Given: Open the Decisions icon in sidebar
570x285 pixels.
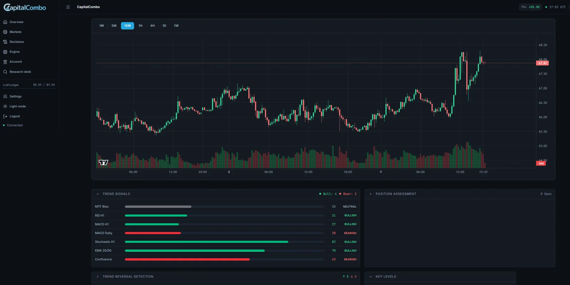Looking at the screenshot, I should [5, 42].
